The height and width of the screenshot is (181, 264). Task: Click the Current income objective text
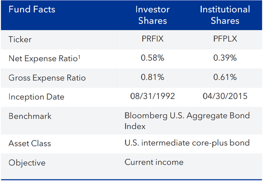(x=154, y=162)
